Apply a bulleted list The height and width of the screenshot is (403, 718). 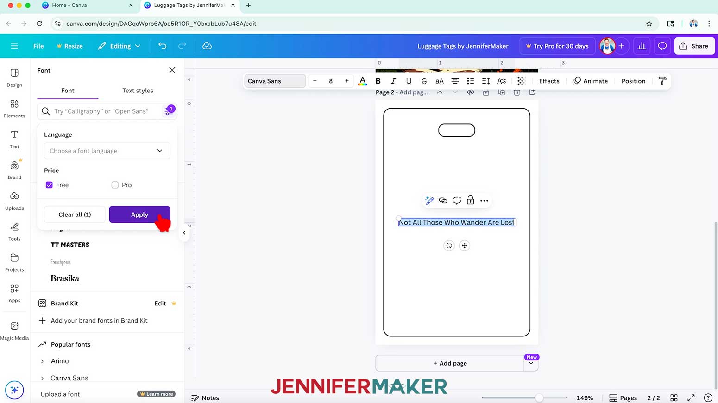pyautogui.click(x=471, y=81)
